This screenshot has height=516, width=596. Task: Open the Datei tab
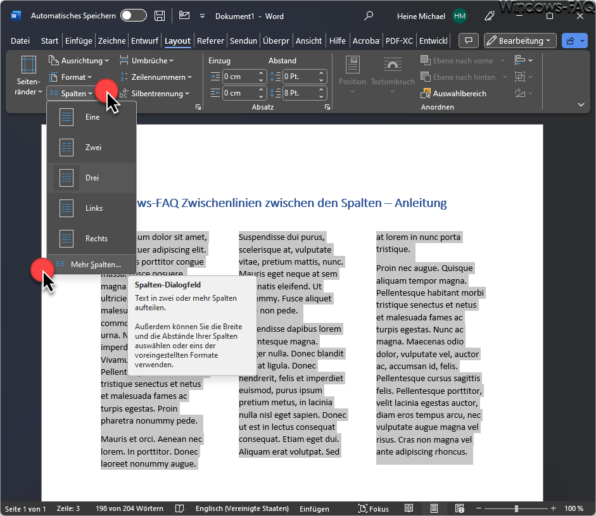pyautogui.click(x=20, y=41)
